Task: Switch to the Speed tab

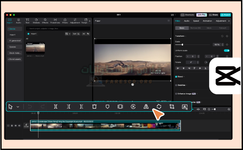Action: (196, 21)
